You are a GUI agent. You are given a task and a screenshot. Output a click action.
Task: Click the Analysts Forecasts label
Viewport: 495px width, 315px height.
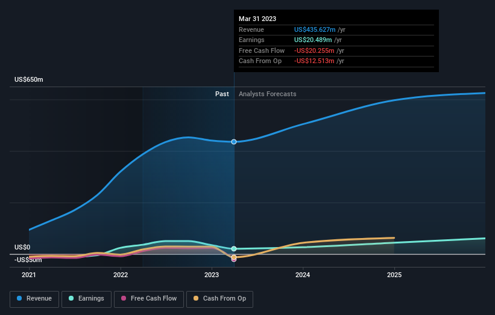pos(267,94)
